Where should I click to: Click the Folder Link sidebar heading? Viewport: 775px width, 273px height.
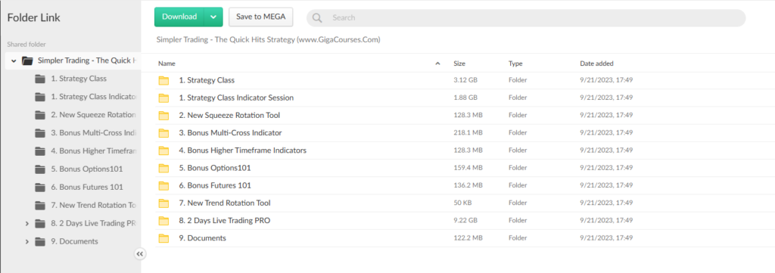(x=33, y=18)
